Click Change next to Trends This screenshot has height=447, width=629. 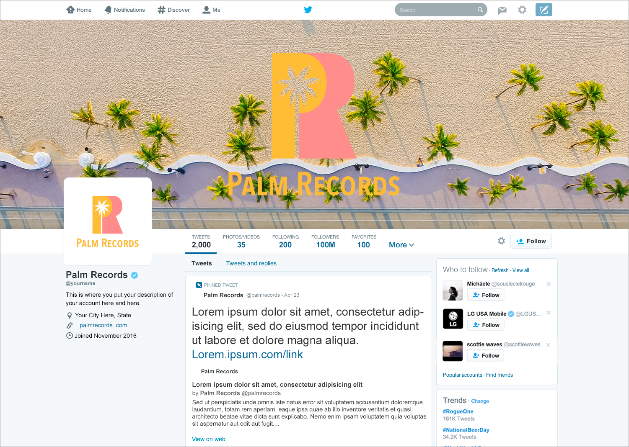click(480, 401)
